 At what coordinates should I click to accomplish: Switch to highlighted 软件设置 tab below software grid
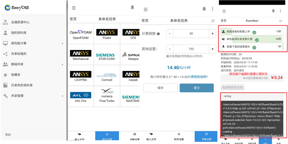pos(107,136)
